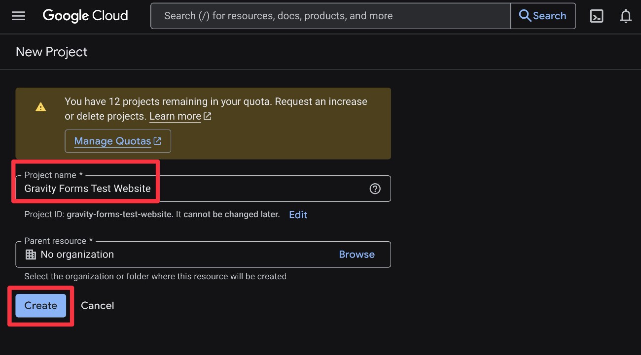Click the external link icon beside Learn more
This screenshot has height=355, width=641.
click(207, 116)
